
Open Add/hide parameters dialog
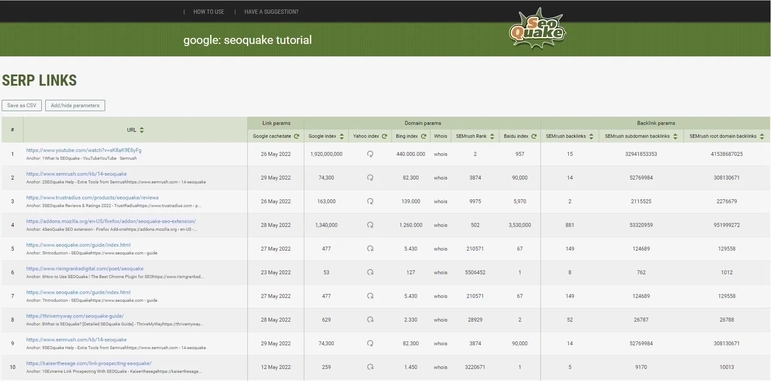75,105
